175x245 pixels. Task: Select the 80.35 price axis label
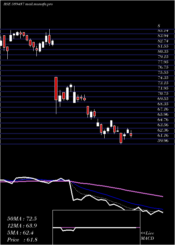[x=163, y=51]
